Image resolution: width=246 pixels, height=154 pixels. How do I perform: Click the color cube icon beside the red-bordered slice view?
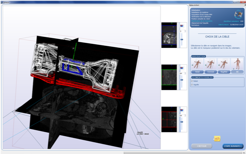click(182, 110)
